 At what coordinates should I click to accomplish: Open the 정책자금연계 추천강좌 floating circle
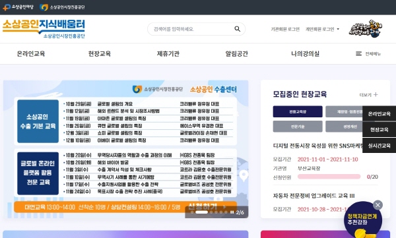pyautogui.click(x=362, y=220)
